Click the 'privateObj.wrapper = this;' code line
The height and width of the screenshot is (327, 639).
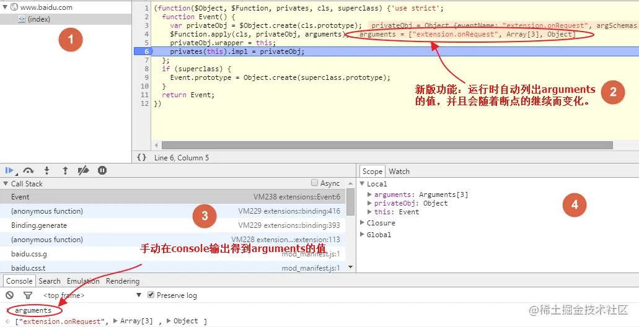tap(223, 43)
